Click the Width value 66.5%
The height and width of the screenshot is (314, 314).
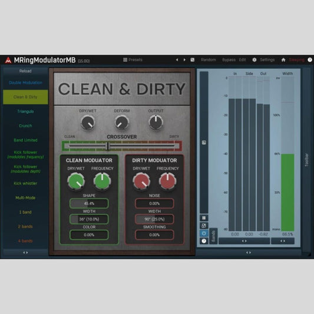(287, 234)
